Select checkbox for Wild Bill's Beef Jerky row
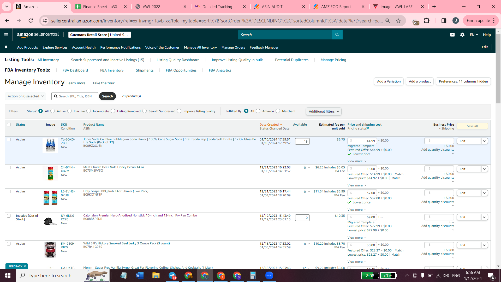This screenshot has height=282, width=501. [9, 244]
